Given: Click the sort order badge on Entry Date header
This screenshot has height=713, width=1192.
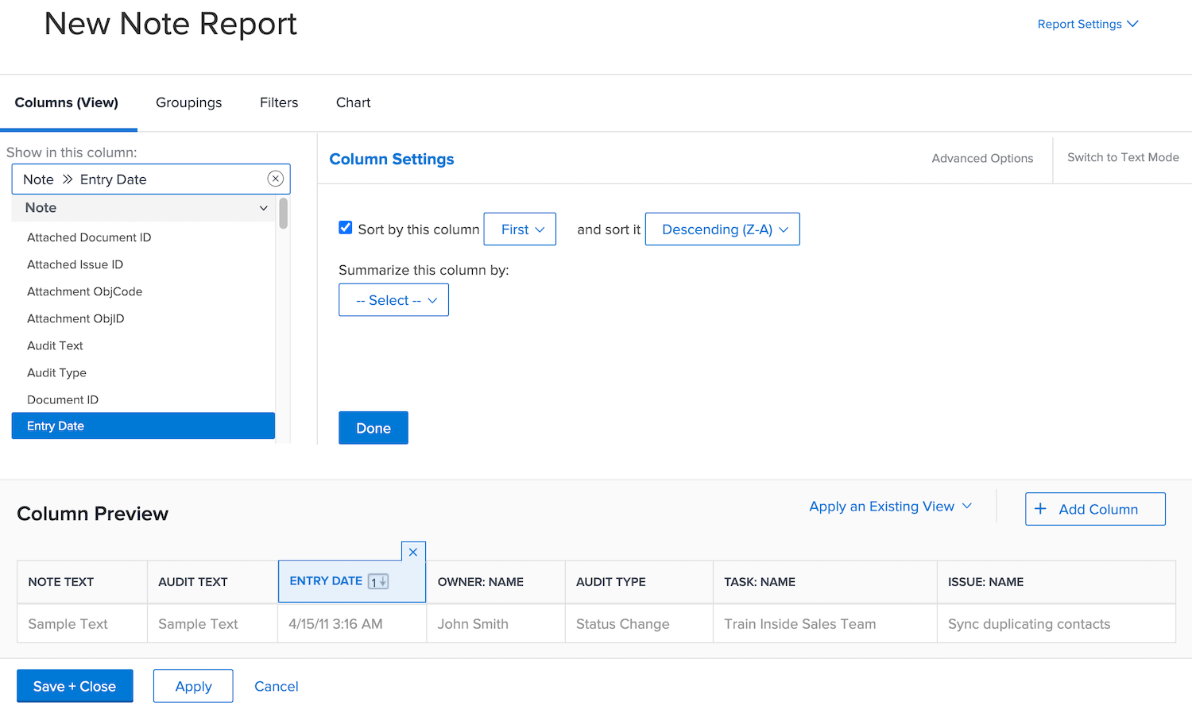Looking at the screenshot, I should [x=377, y=581].
